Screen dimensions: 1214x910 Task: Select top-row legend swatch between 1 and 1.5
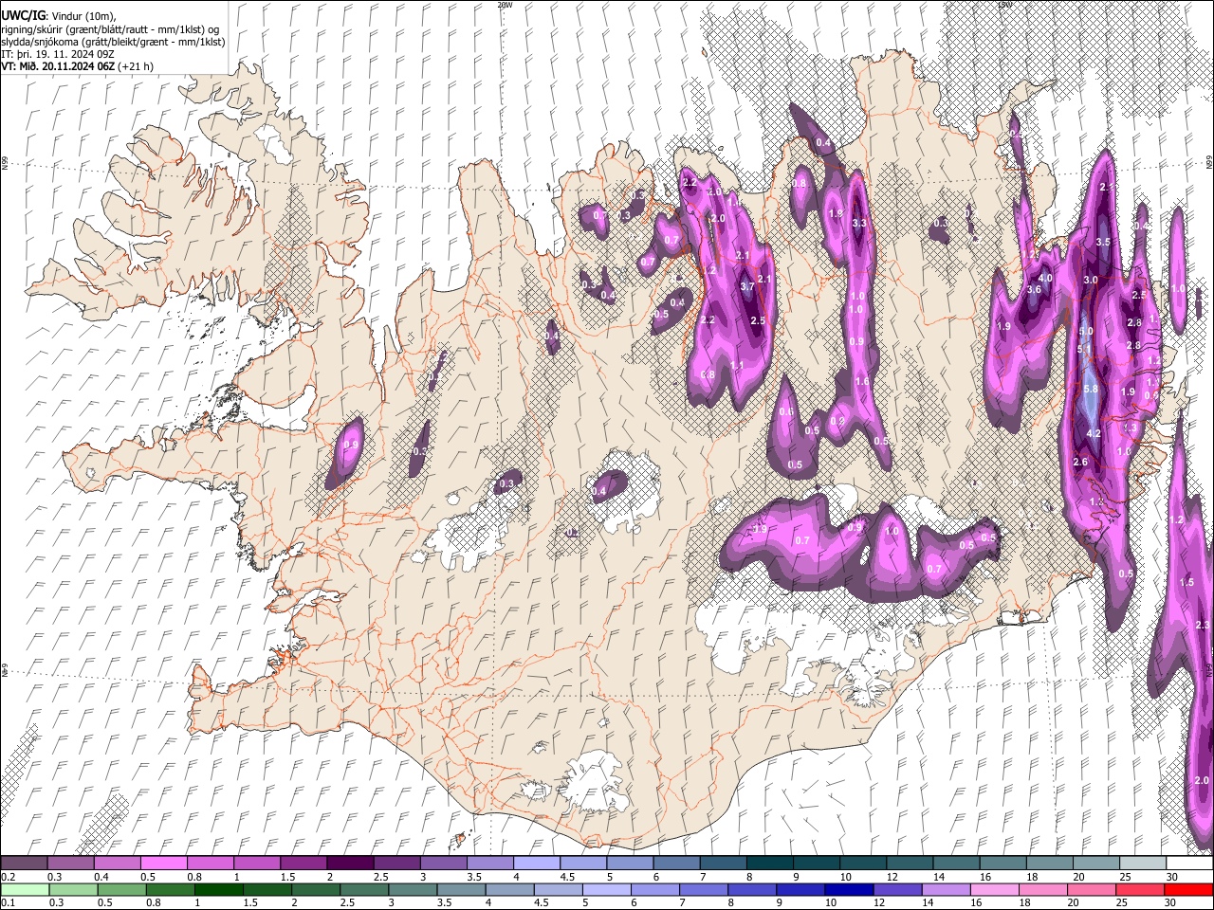tap(256, 864)
